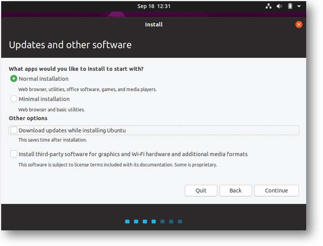
Task: Enable Download updates while installing Ubuntu
Action: click(x=14, y=130)
